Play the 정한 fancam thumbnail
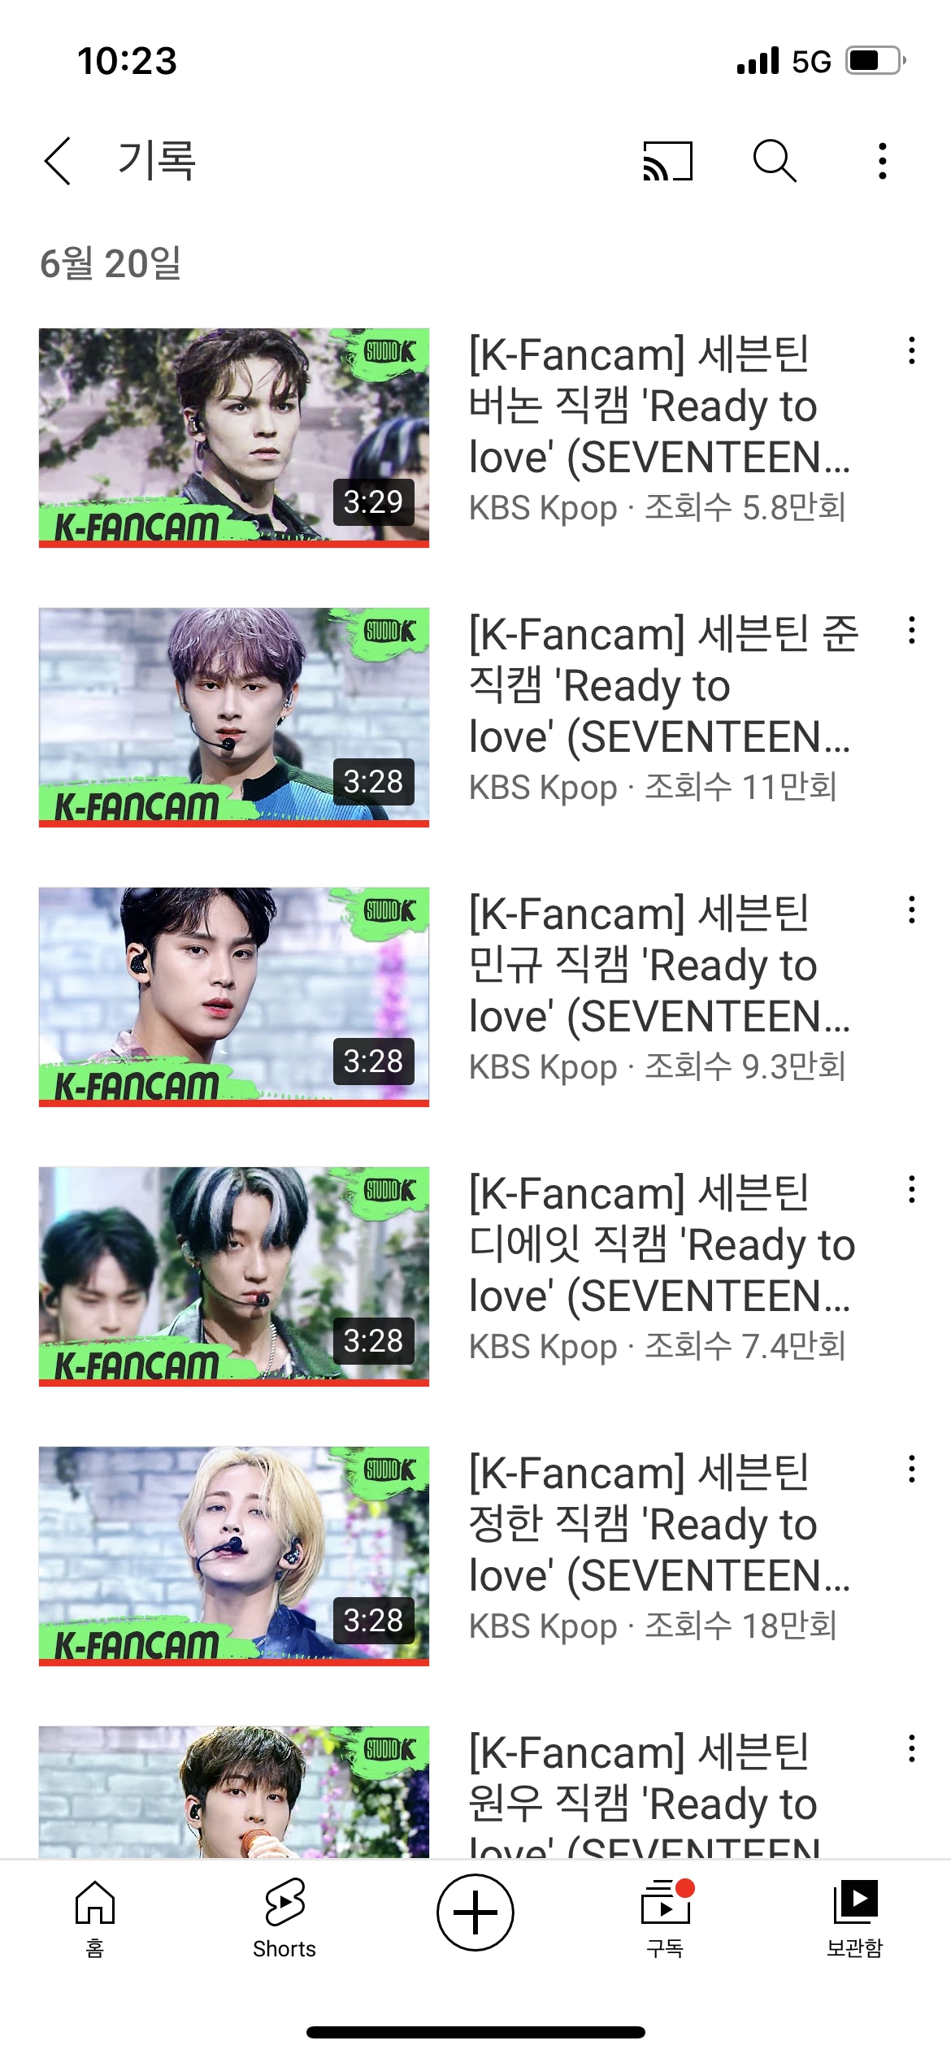This screenshot has height=2058, width=951. point(234,1557)
